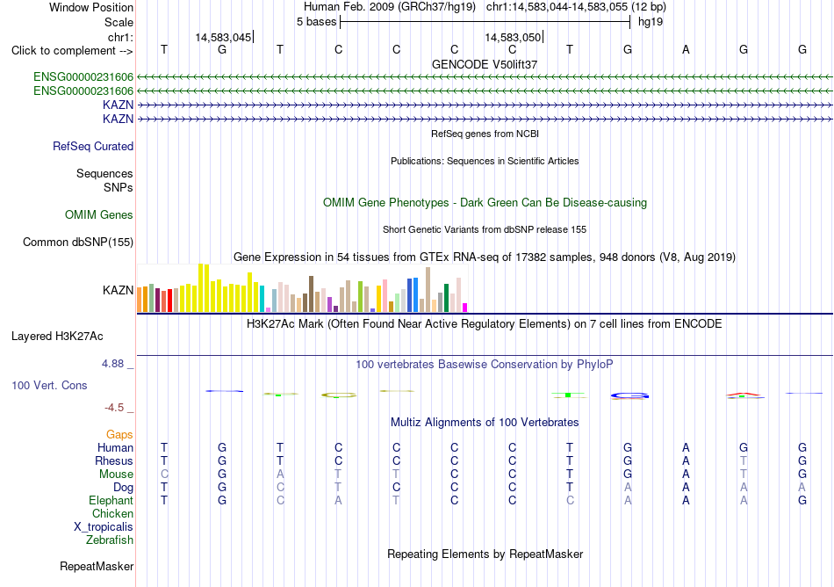Click 'Publications: Sequences in Scientific Articles' title

[x=485, y=162]
